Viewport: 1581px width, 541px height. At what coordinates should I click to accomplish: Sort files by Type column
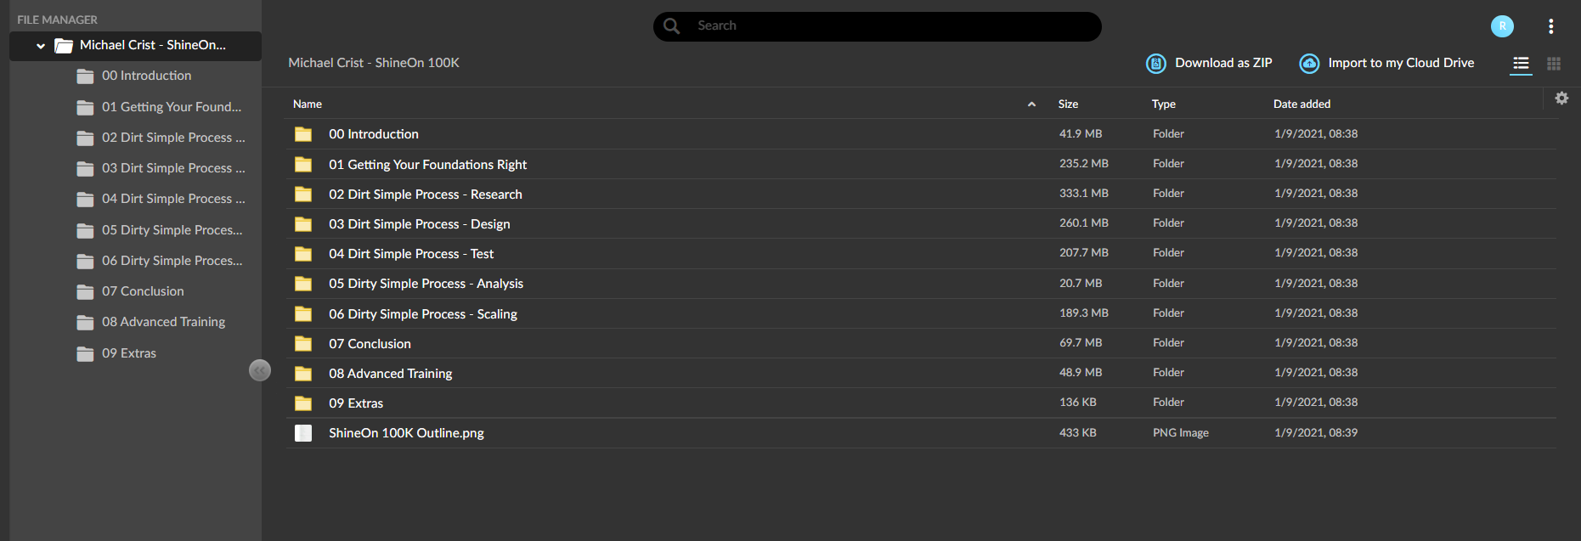click(x=1164, y=104)
